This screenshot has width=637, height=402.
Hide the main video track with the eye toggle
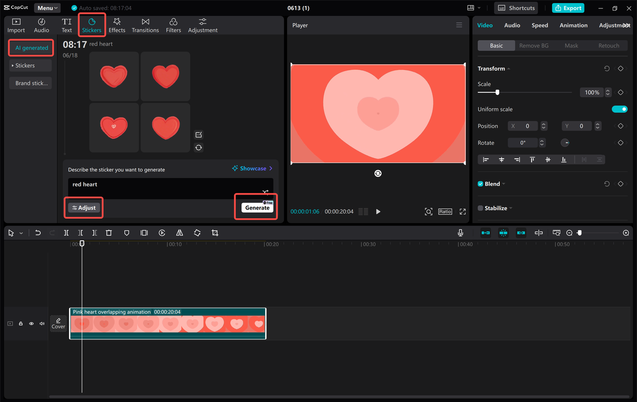pyautogui.click(x=31, y=323)
